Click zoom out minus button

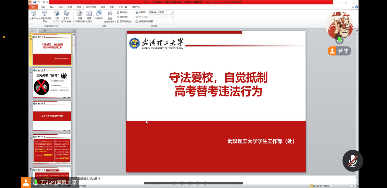(333, 186)
